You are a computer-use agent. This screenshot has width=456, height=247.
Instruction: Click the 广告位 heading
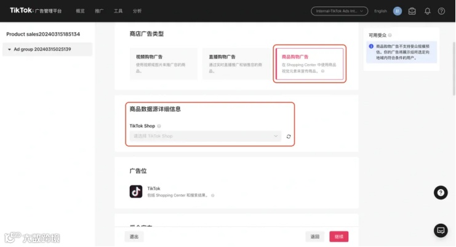pyautogui.click(x=138, y=171)
